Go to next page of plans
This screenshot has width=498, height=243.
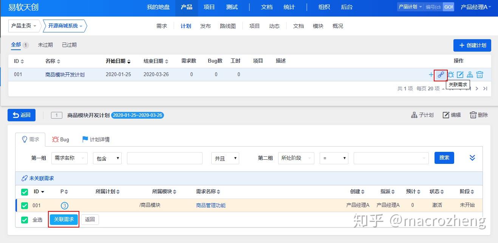pyautogui.click(x=477, y=89)
